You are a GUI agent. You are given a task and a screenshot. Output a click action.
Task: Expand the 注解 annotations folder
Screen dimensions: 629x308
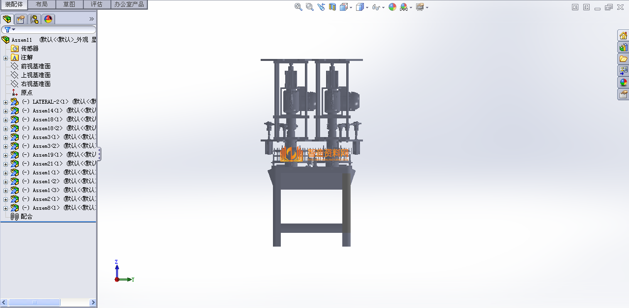6,57
